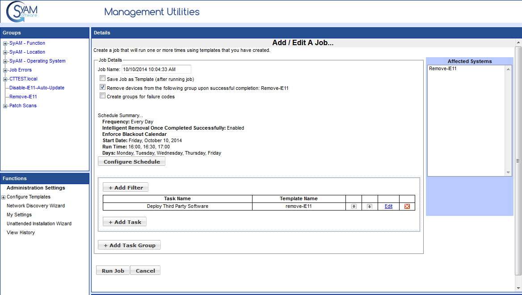Open View History function
Image resolution: width=522 pixels, height=295 pixels.
[x=21, y=233]
